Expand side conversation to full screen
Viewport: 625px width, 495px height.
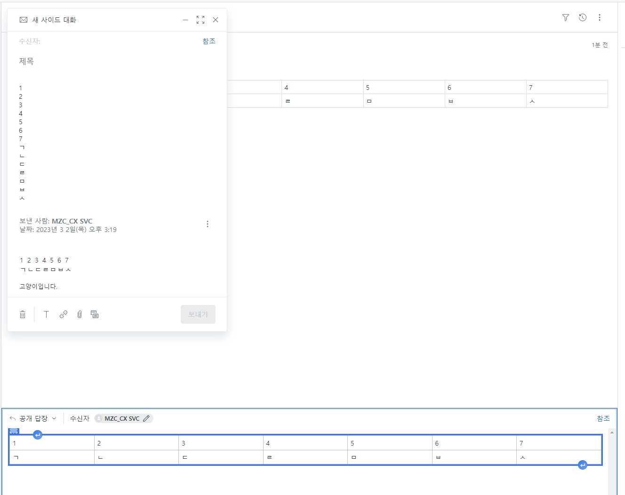[200, 20]
